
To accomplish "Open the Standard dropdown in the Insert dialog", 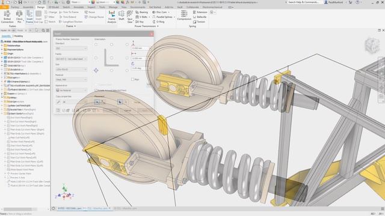I will (x=71, y=48).
